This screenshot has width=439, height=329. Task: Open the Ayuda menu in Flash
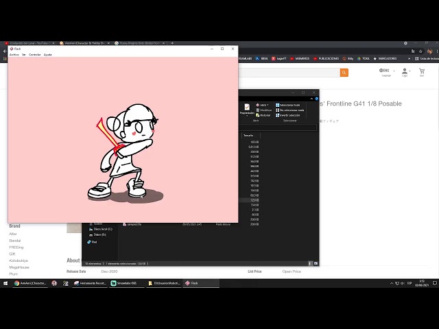tap(47, 55)
